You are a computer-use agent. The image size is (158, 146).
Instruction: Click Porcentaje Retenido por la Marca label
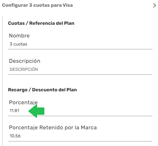[x=53, y=127]
